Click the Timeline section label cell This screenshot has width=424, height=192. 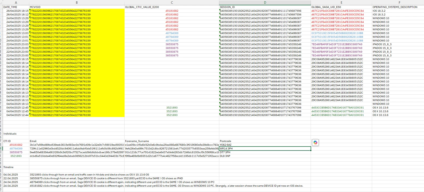click(x=16, y=167)
